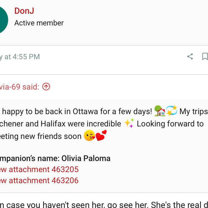The height and width of the screenshot is (208, 208).
Task: Click the post body text at the bottom
Action: point(103,204)
